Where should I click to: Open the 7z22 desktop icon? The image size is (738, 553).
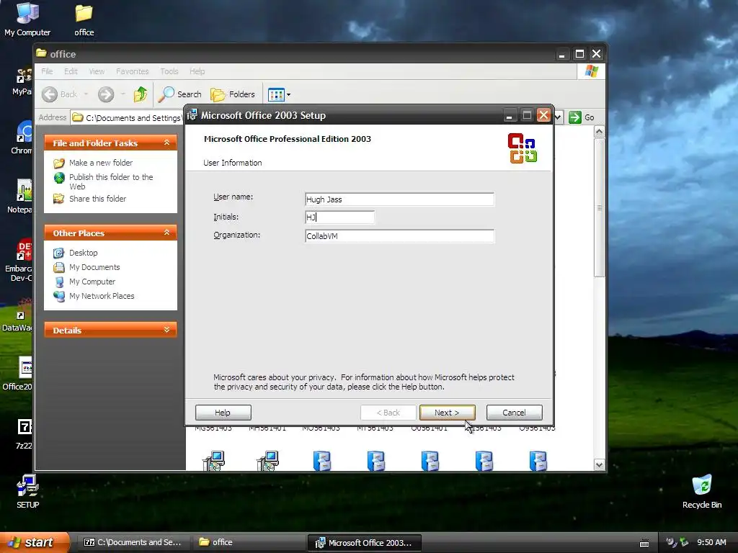pyautogui.click(x=24, y=434)
